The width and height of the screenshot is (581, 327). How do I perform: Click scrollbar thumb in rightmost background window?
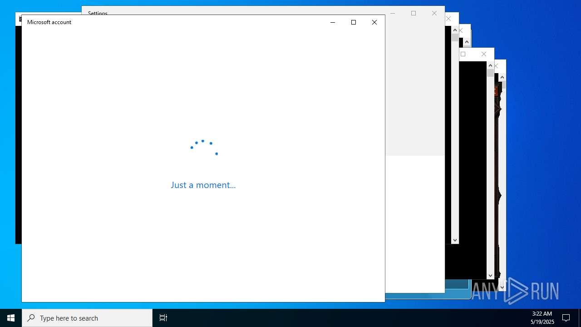[x=504, y=85]
